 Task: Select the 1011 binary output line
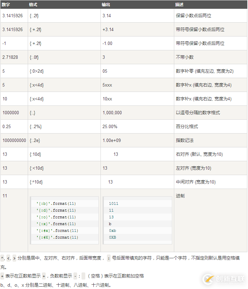click(113, 204)
